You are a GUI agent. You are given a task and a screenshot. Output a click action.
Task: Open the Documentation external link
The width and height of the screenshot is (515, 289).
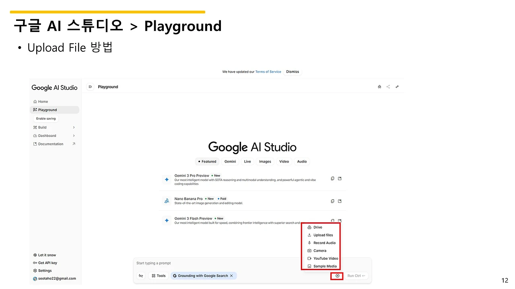tap(54, 144)
